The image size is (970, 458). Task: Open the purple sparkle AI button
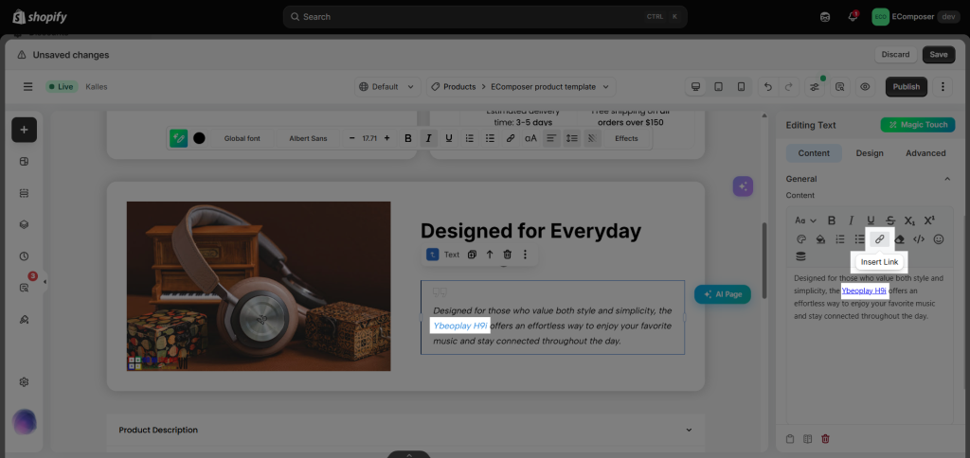pyautogui.click(x=743, y=186)
